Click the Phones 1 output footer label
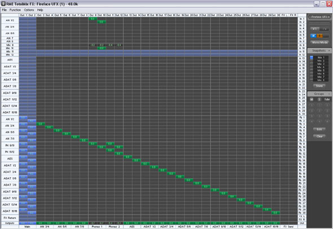Image resolution: width=333 pixels, height=229 pixels. (97, 227)
